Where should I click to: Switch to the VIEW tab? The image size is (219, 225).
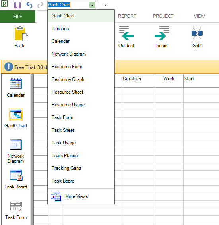[199, 16]
